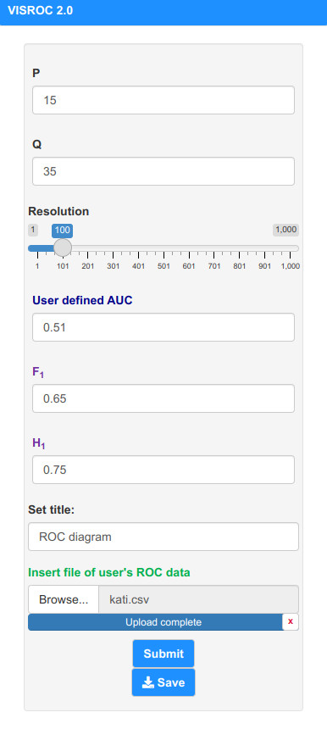The width and height of the screenshot is (327, 729).
Task: Click the Upload complete progress bar
Action: pyautogui.click(x=155, y=622)
